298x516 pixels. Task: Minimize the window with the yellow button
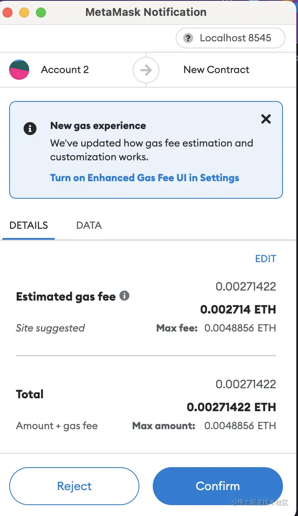[x=24, y=12]
